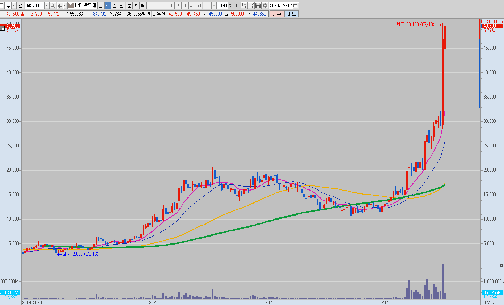The image size is (504, 305).
Task: Click the tallest volume bar in 2023
Action: click(x=442, y=281)
